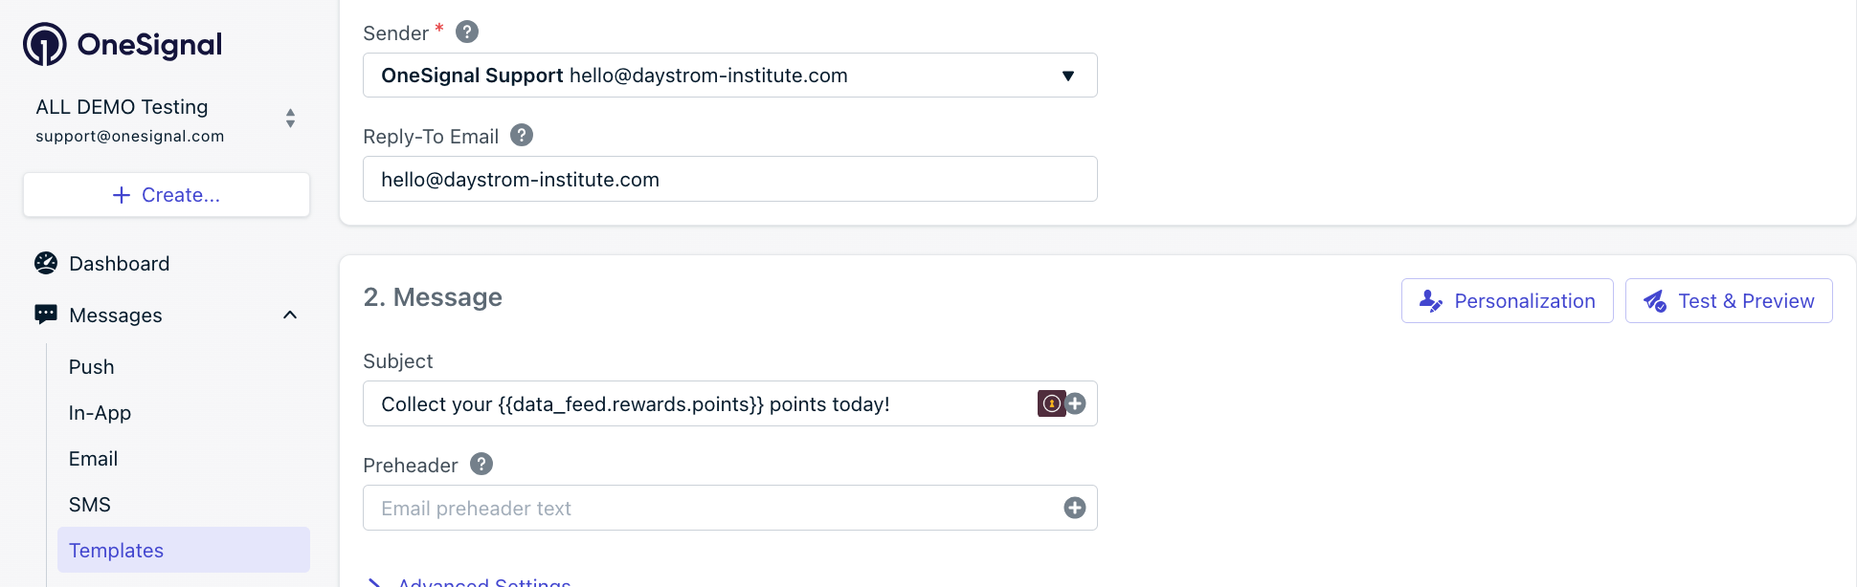Select Templates in the sidebar
This screenshot has height=587, width=1857.
coord(184,550)
